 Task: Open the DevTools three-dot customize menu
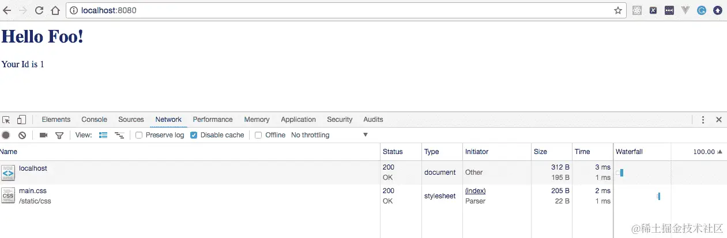(703, 120)
